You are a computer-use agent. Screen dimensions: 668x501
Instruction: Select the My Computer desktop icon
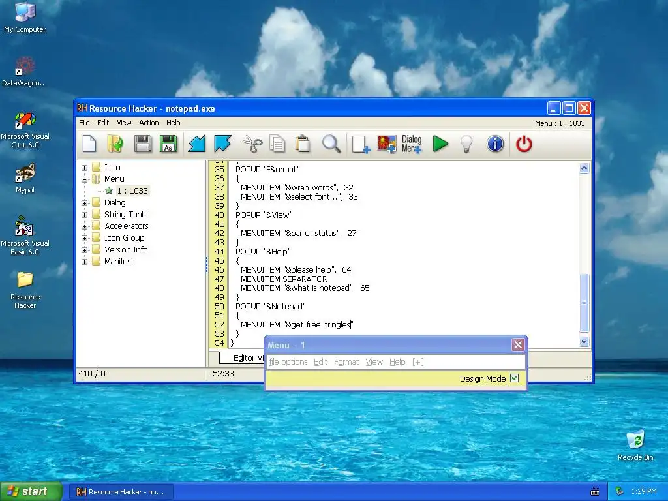pyautogui.click(x=25, y=18)
